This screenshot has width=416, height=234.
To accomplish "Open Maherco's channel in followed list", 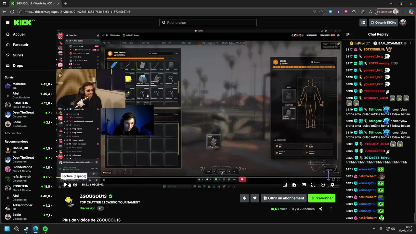I will (x=29, y=86).
